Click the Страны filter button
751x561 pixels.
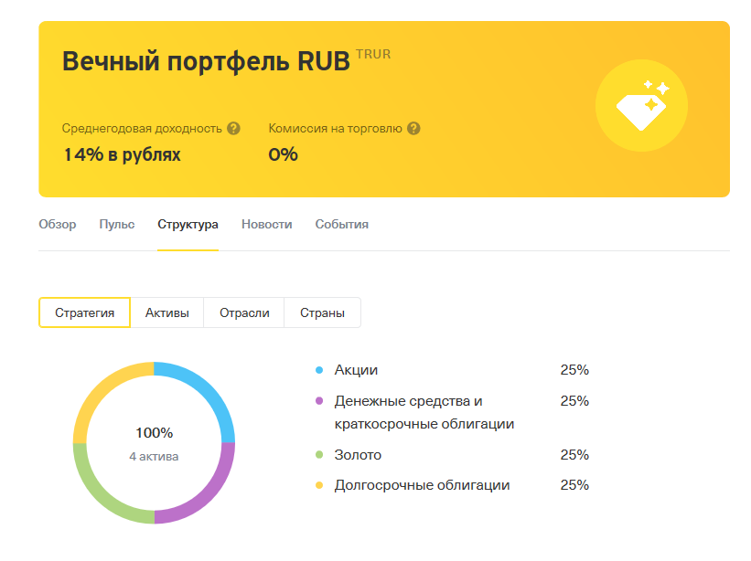point(322,312)
